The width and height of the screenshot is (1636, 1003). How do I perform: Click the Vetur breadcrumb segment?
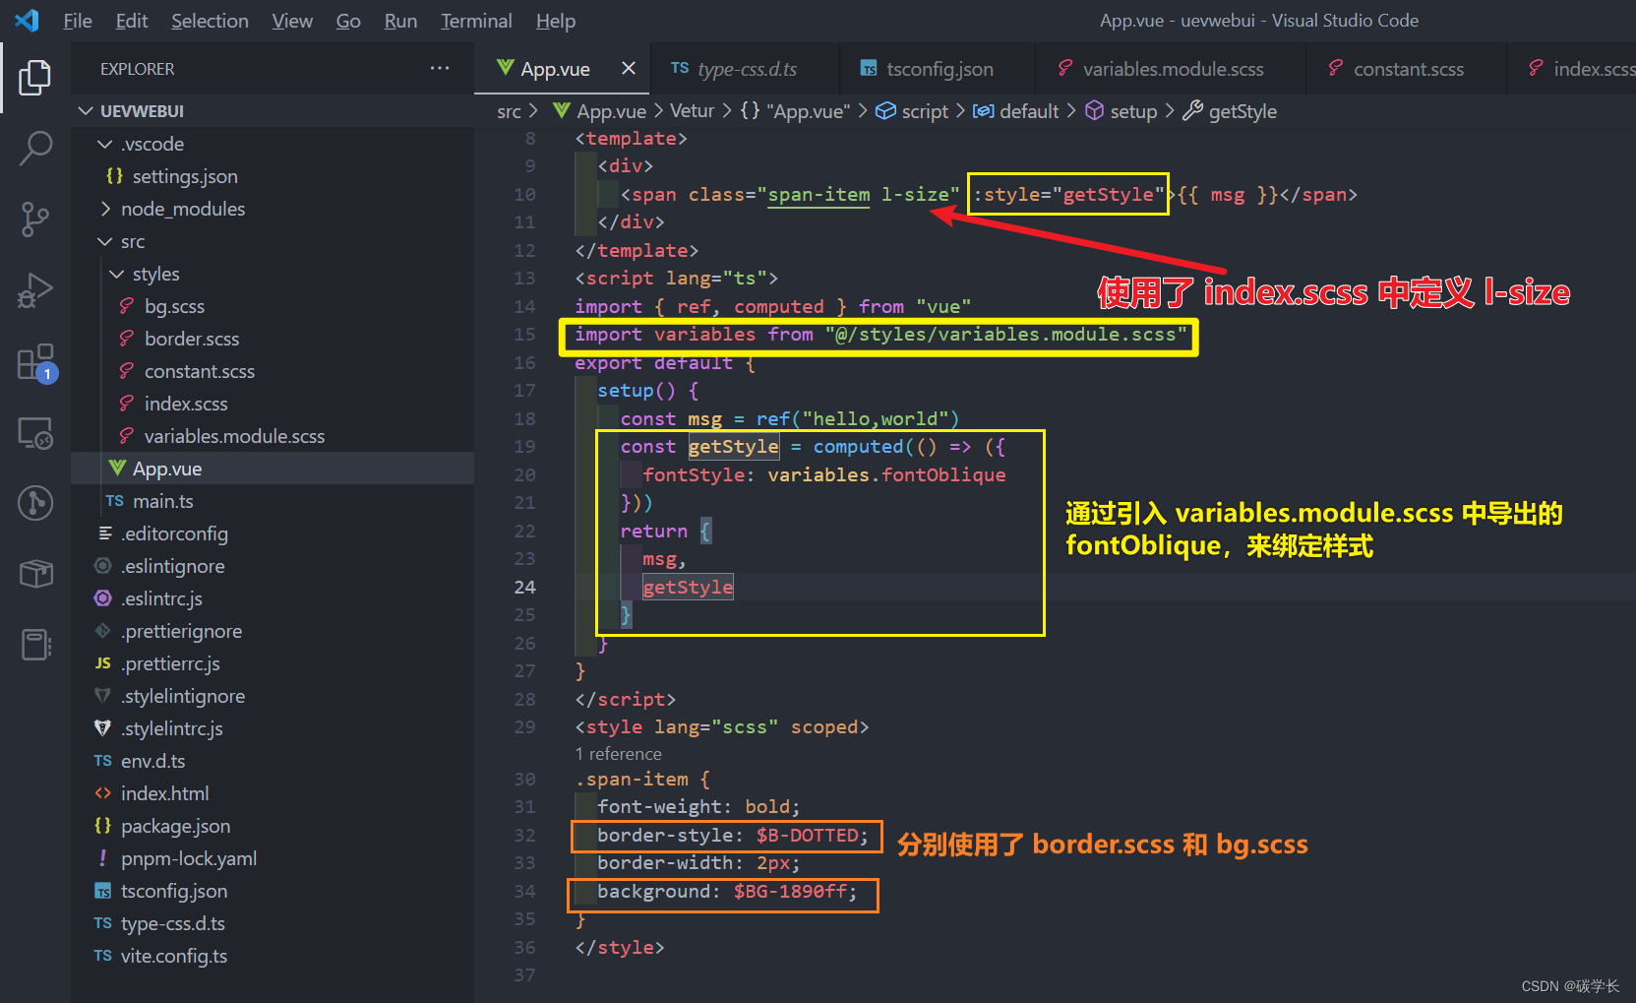(x=692, y=111)
